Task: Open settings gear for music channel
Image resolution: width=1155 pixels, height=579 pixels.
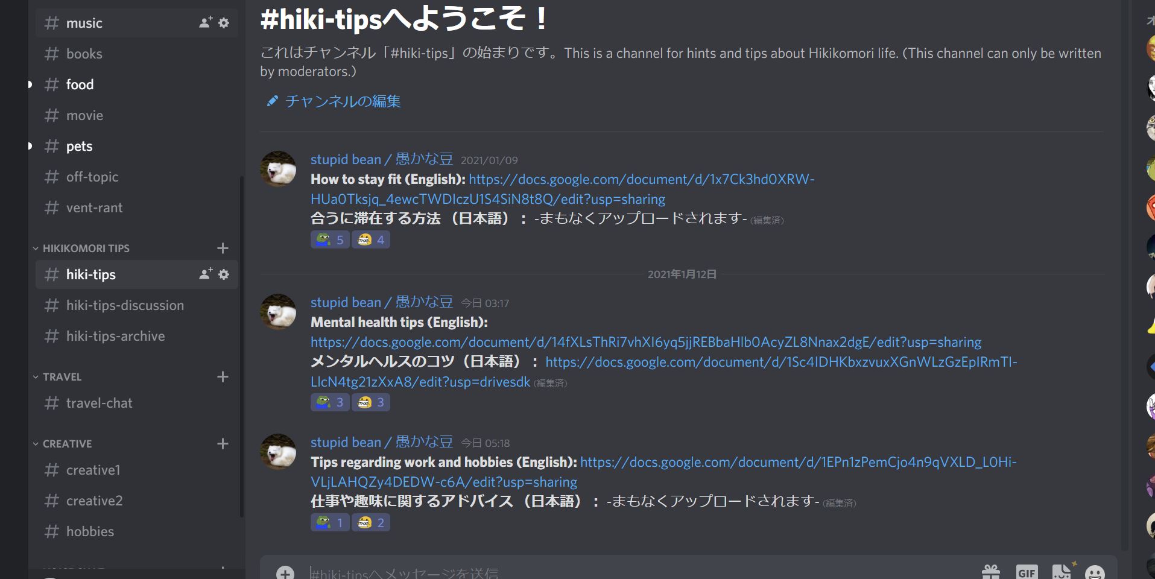Action: coord(224,23)
